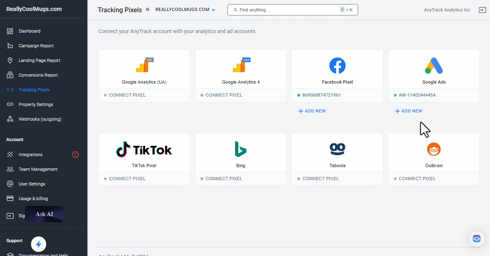Click the Tracking Pixels breadcrumb heading

click(120, 10)
